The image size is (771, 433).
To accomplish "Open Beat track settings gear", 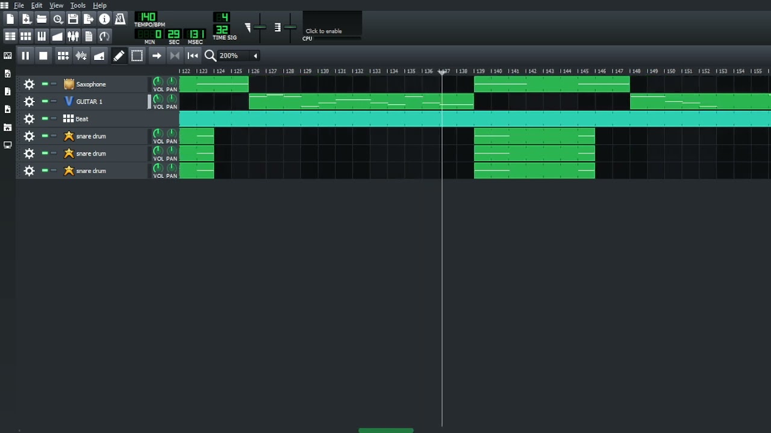I will [29, 119].
